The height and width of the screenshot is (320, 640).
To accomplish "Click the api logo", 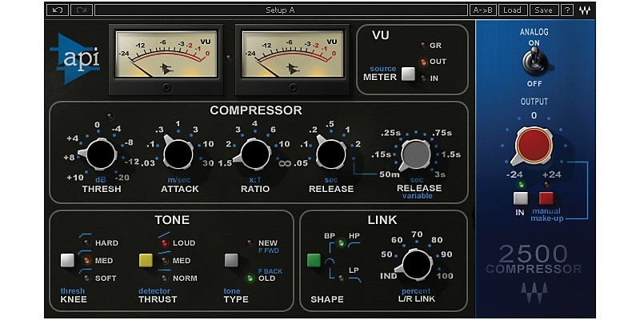I will coord(75,58).
